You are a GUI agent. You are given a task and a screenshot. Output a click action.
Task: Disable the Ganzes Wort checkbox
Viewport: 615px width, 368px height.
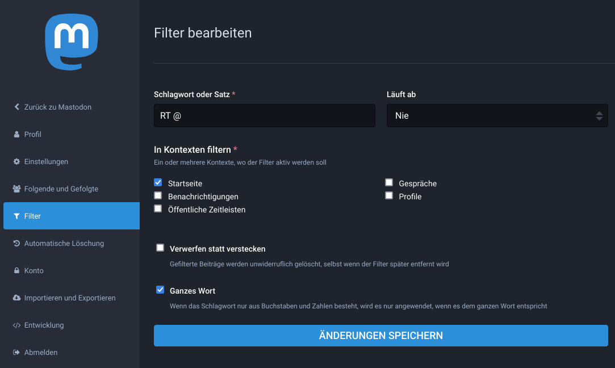[x=160, y=290]
